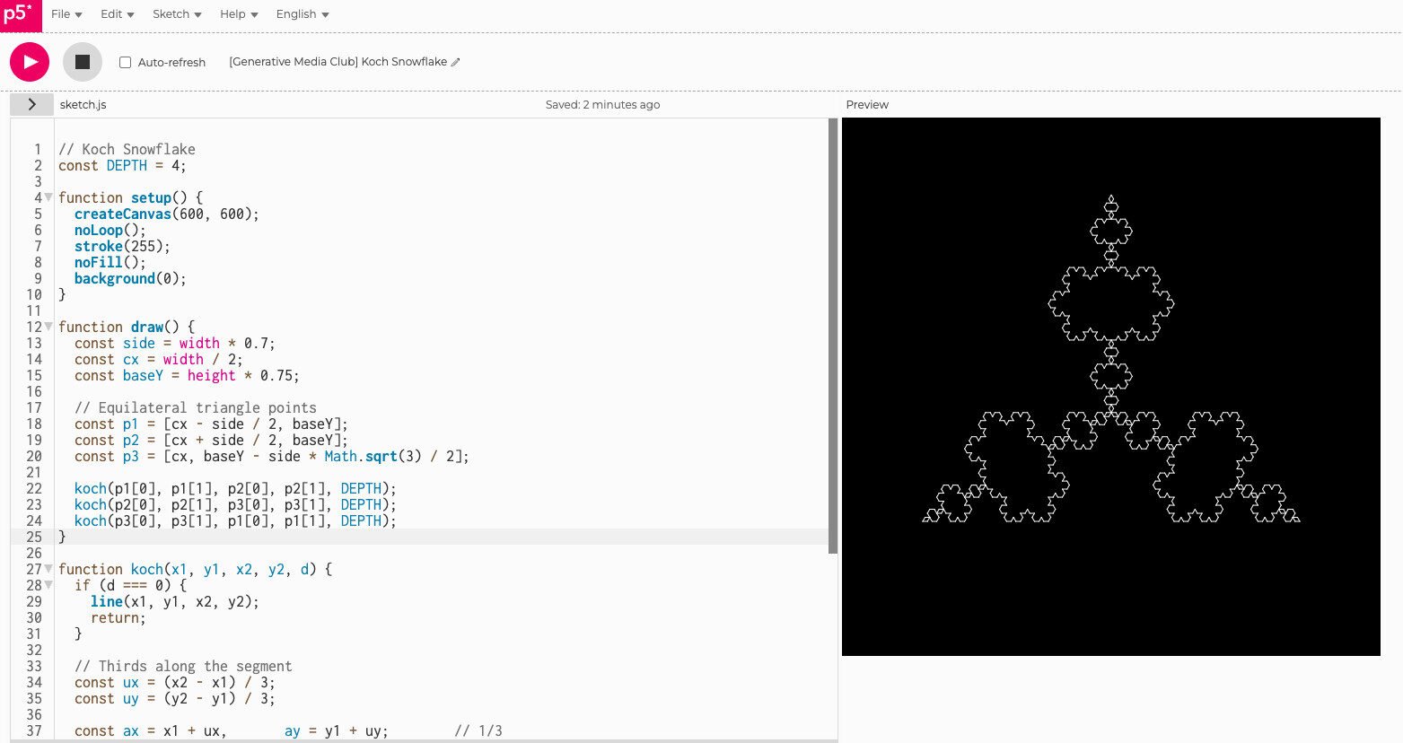Click the '// Thirds along the segment' comment
1403x743 pixels.
click(183, 666)
